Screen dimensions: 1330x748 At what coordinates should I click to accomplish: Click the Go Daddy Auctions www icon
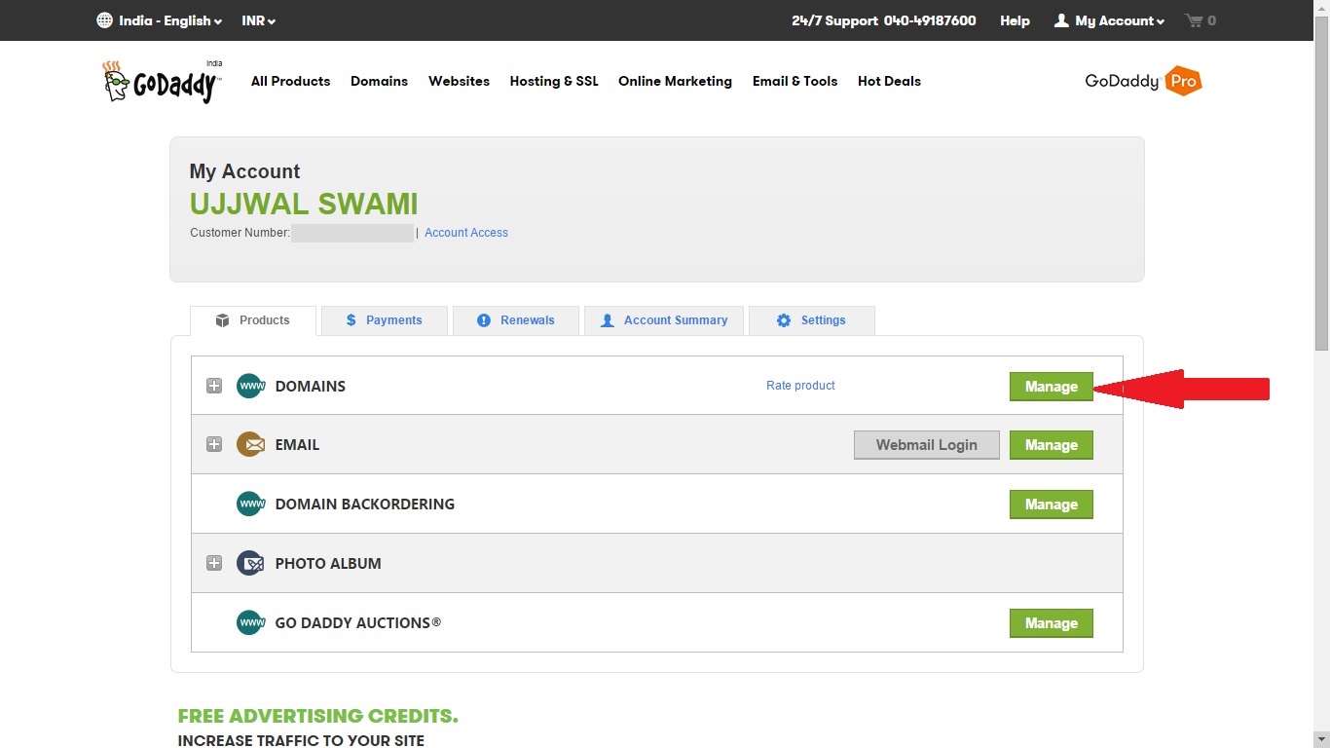pos(251,622)
